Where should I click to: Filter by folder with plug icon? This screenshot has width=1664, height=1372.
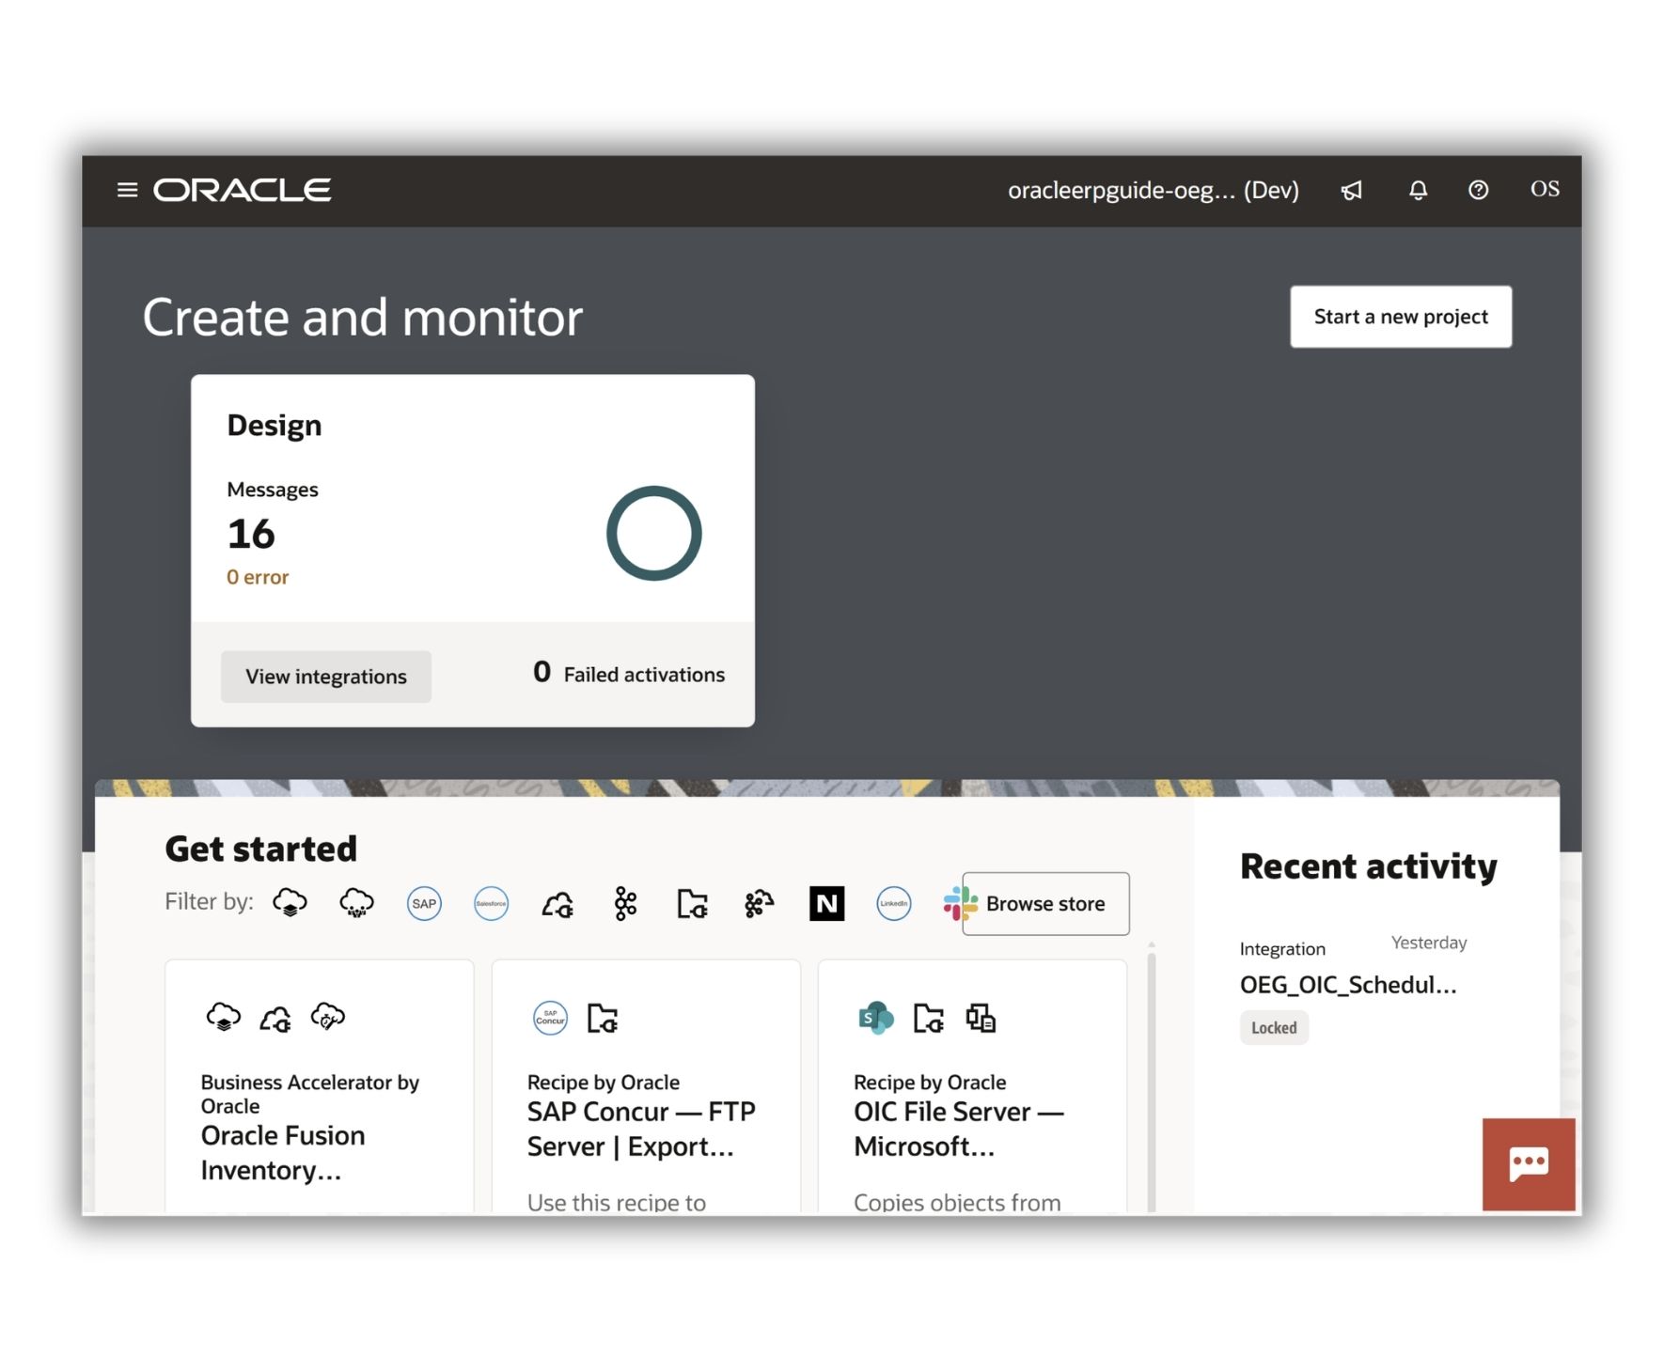tap(692, 904)
